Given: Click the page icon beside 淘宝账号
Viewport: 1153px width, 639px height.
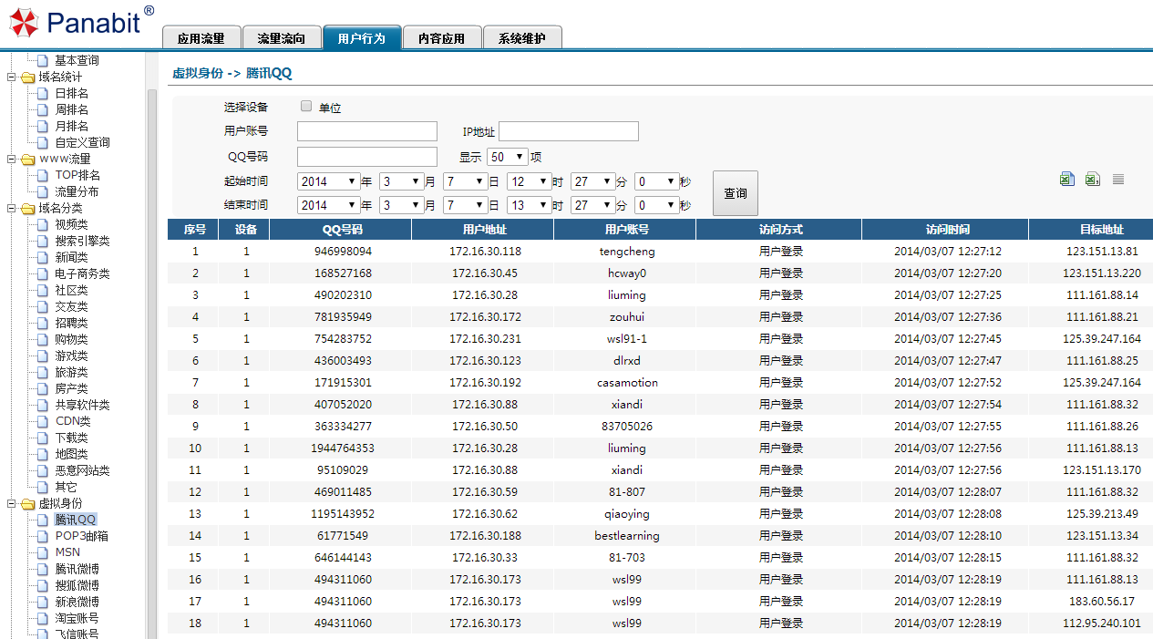Looking at the screenshot, I should click(x=42, y=618).
